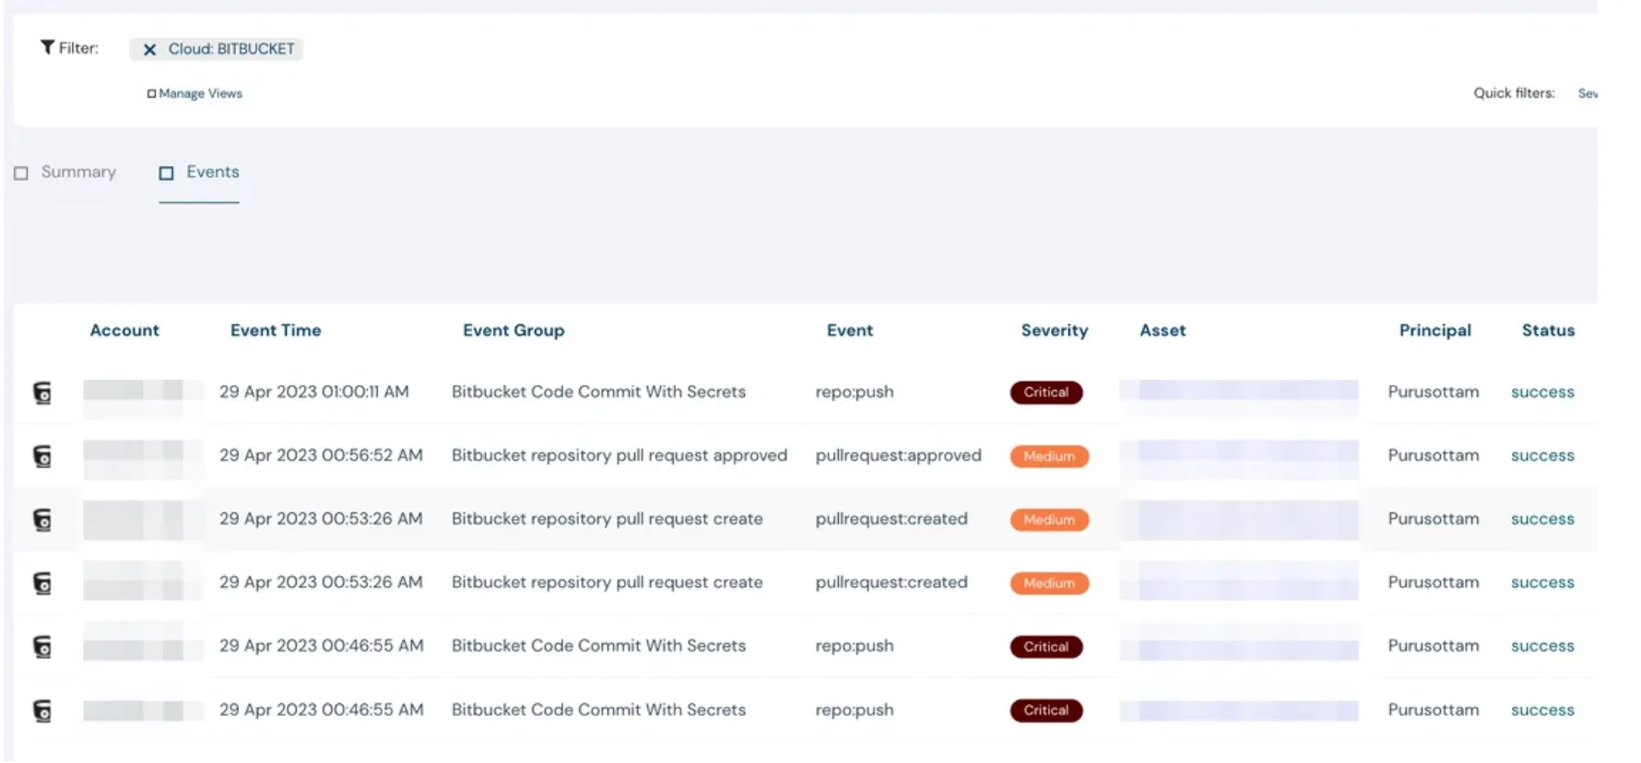Click the Bitbucket icon for 00:56:52 AM row
Screen dimensions: 1641x763
pyautogui.click(x=42, y=457)
